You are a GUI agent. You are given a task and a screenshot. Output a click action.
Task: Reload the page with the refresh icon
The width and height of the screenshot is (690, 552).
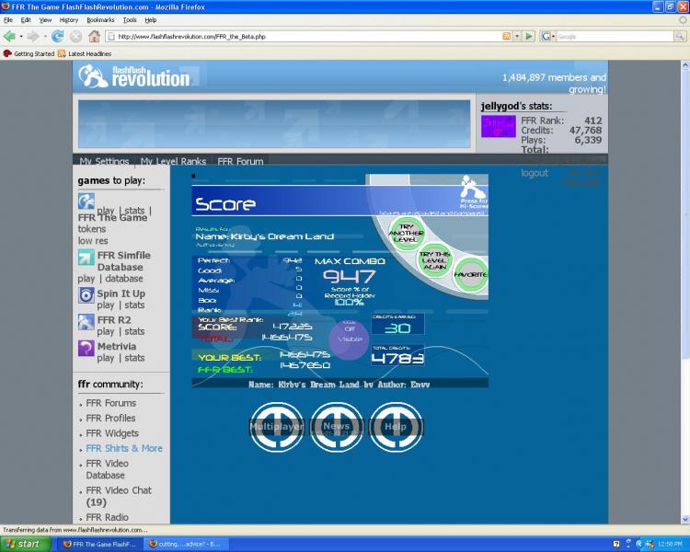click(x=57, y=37)
